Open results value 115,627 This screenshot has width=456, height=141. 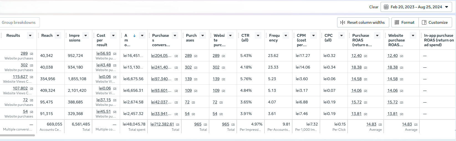click(20, 77)
